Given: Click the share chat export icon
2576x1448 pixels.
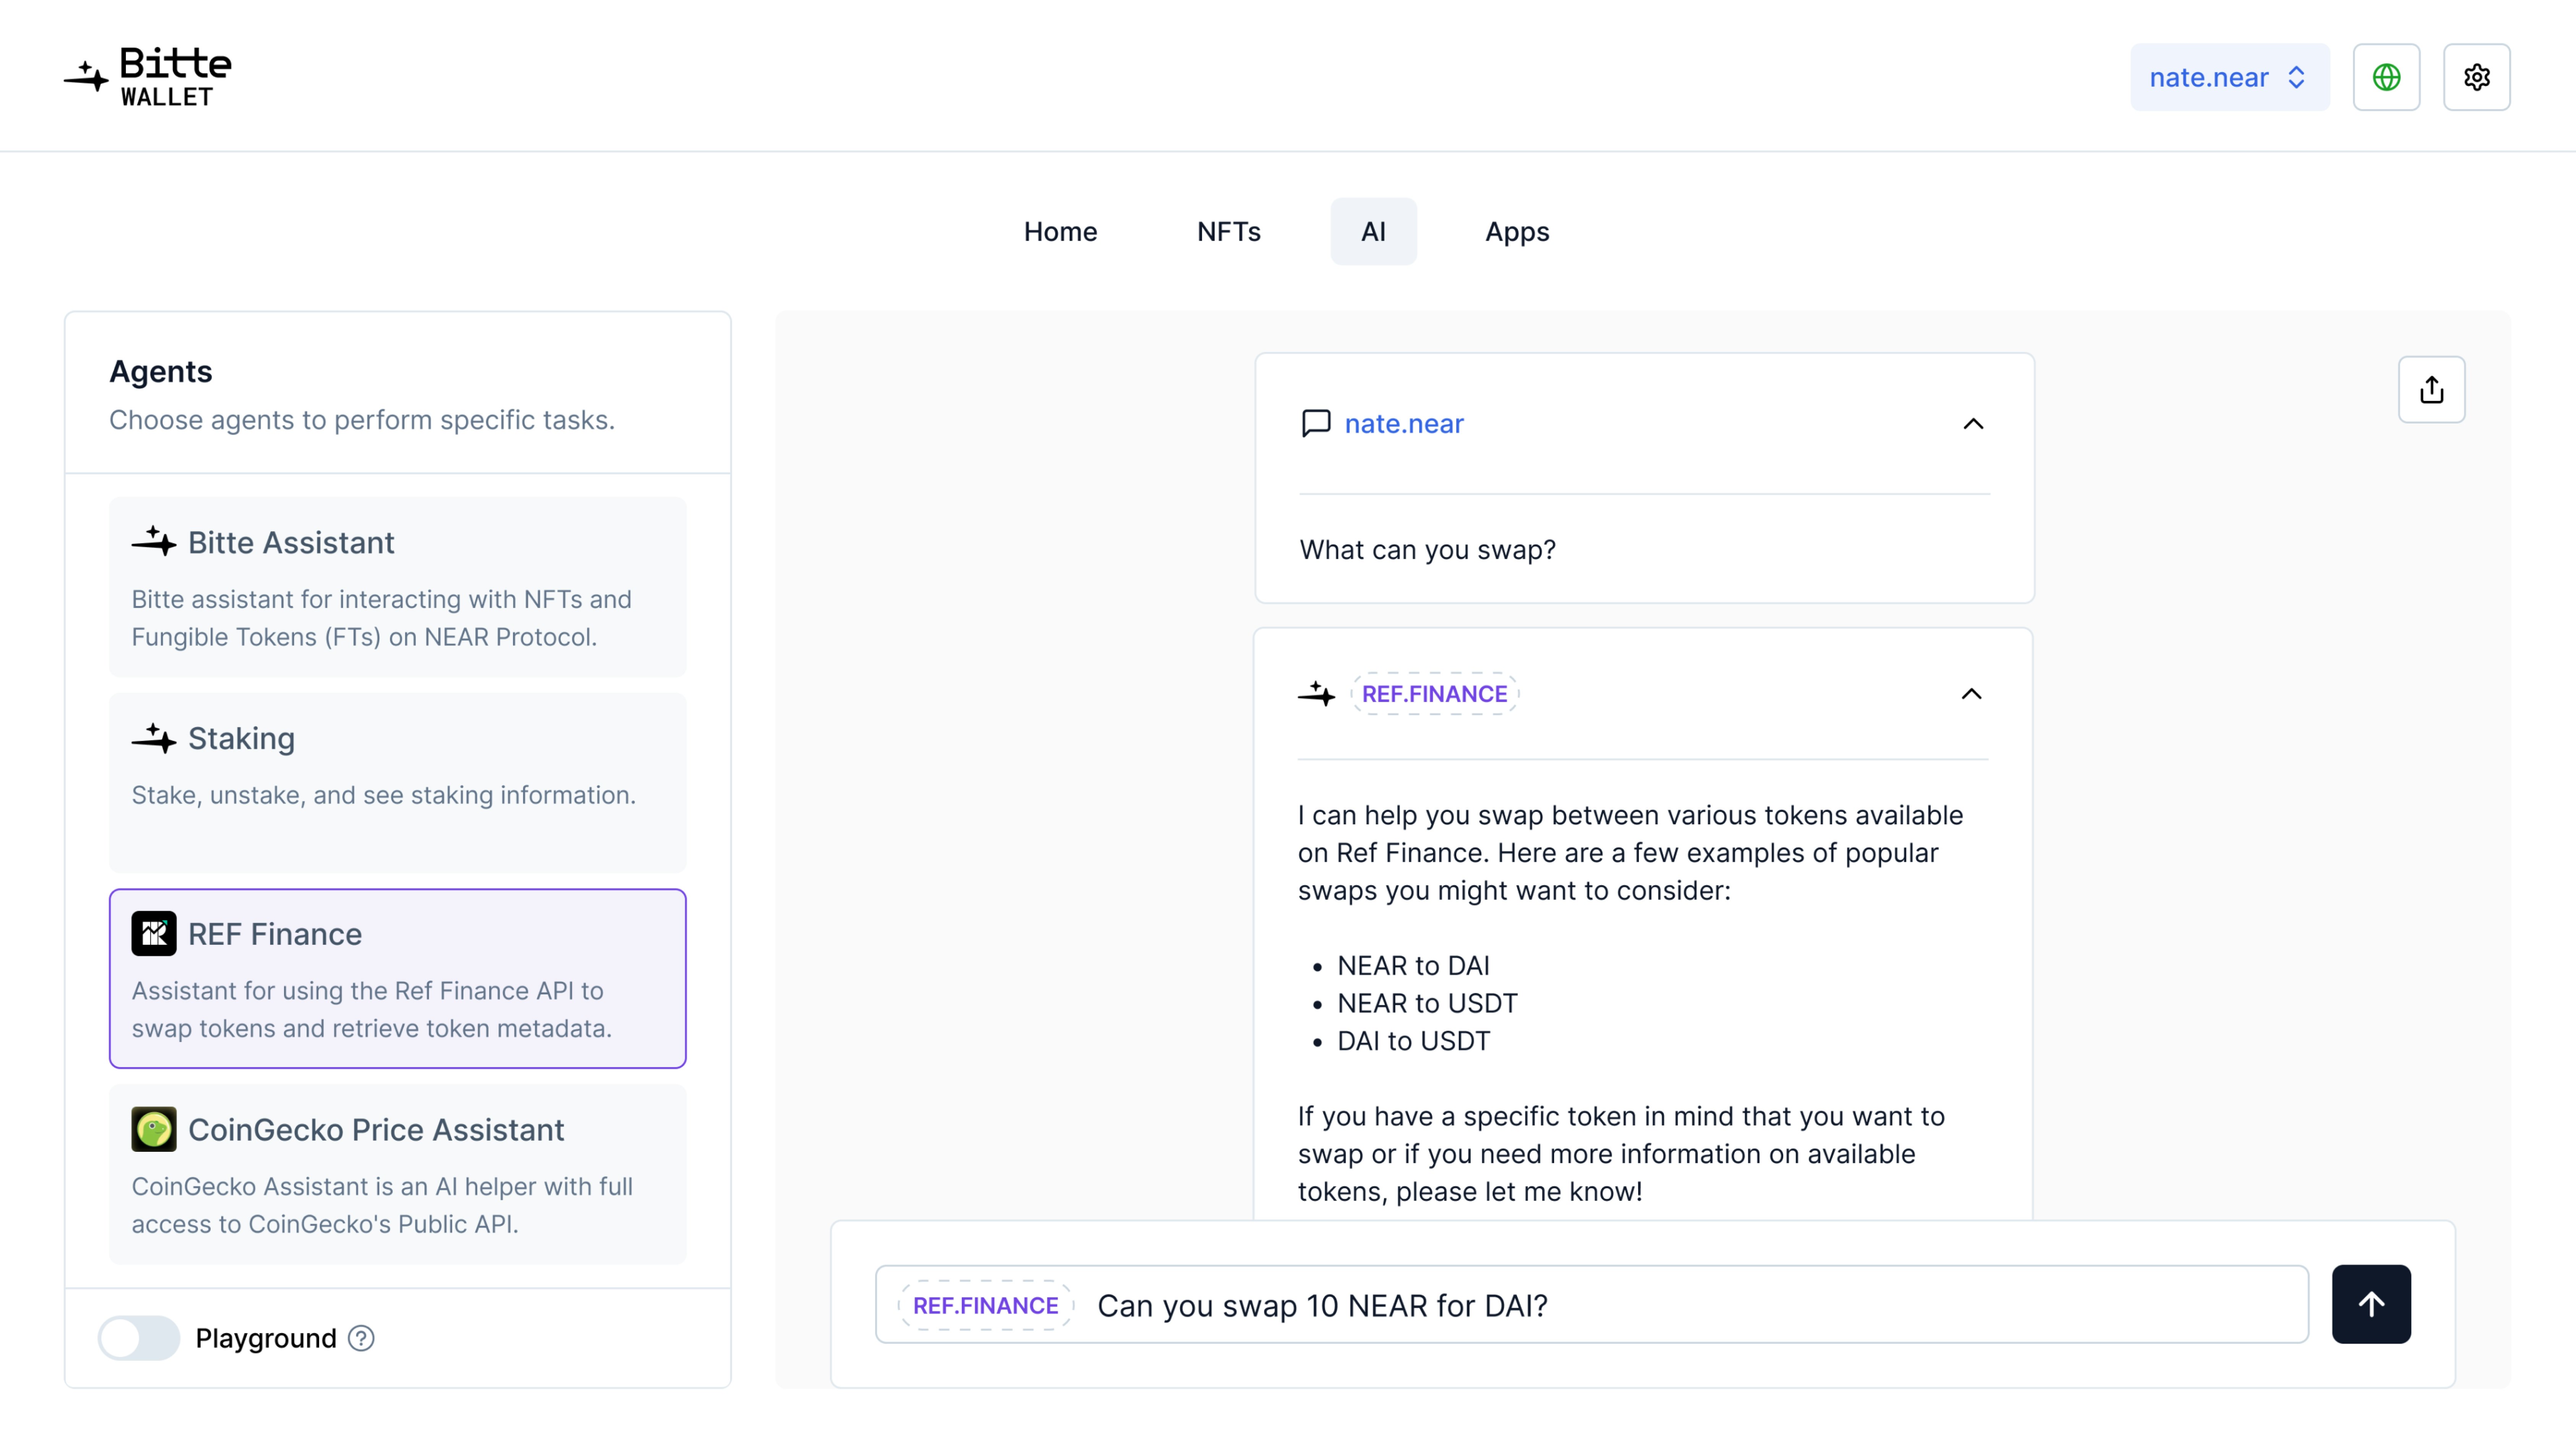Looking at the screenshot, I should pos(2431,390).
